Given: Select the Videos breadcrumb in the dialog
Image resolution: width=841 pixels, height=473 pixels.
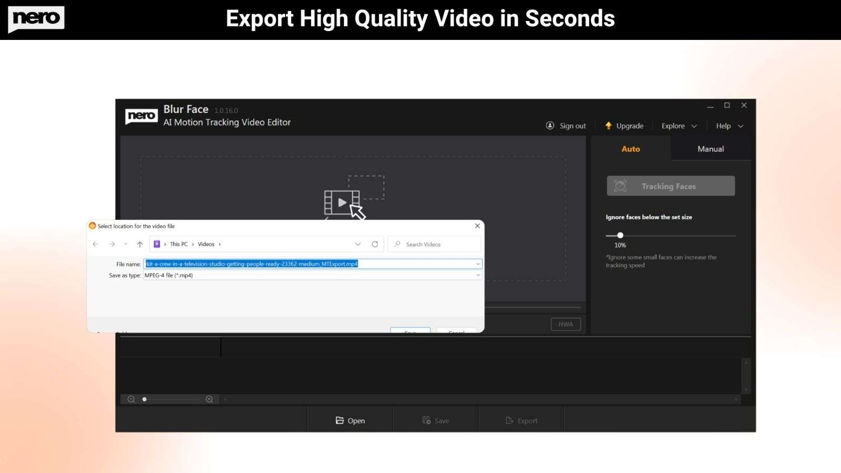Looking at the screenshot, I should 207,244.
